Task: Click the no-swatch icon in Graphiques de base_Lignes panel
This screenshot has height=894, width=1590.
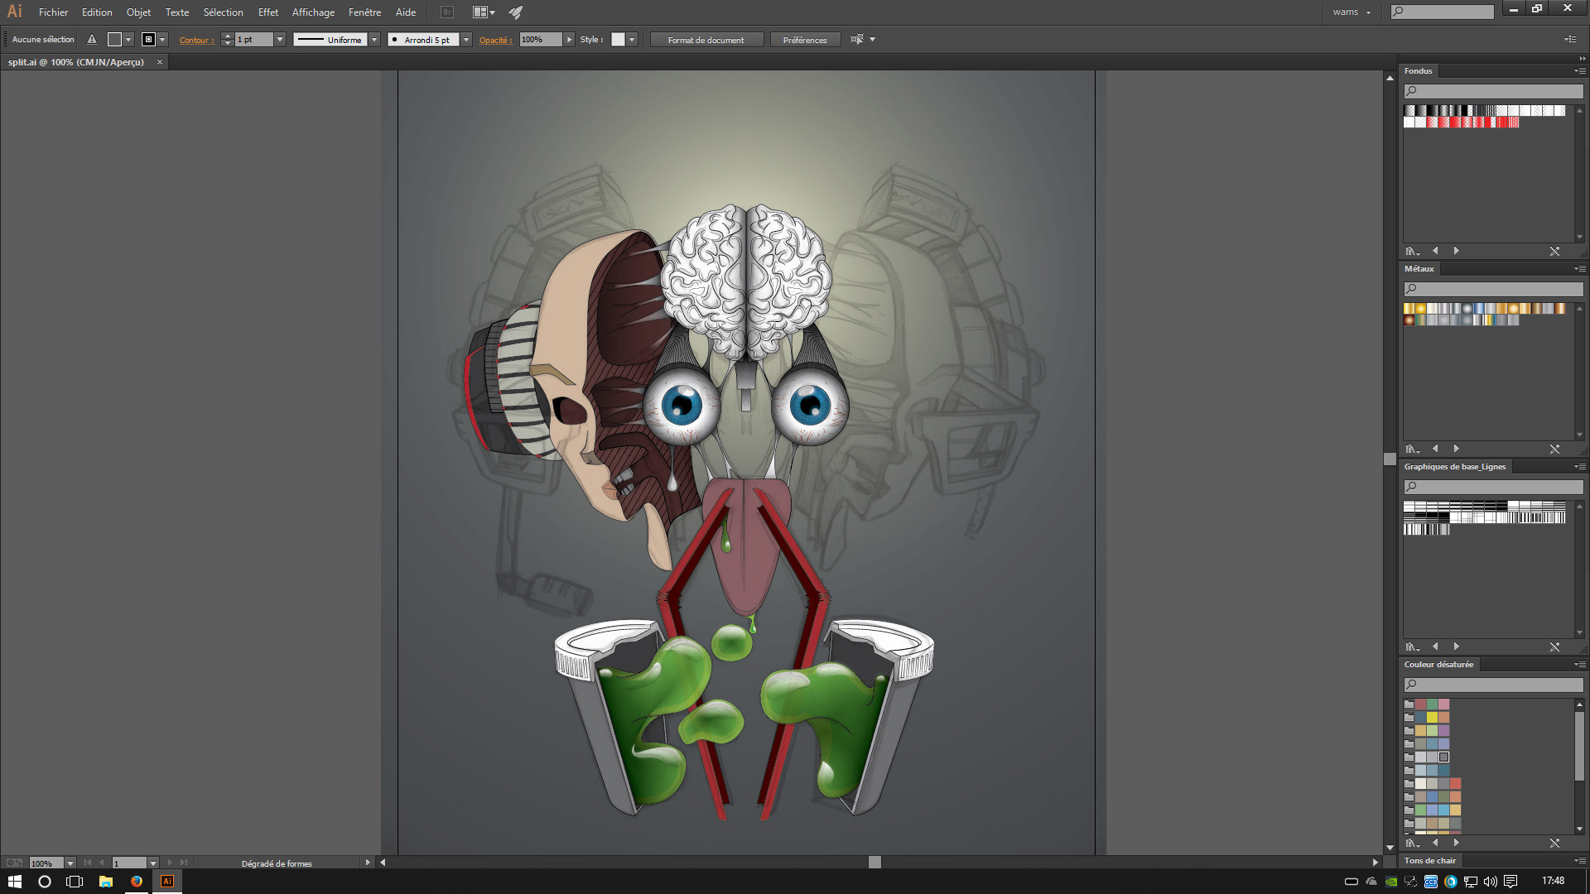Action: click(x=1554, y=647)
